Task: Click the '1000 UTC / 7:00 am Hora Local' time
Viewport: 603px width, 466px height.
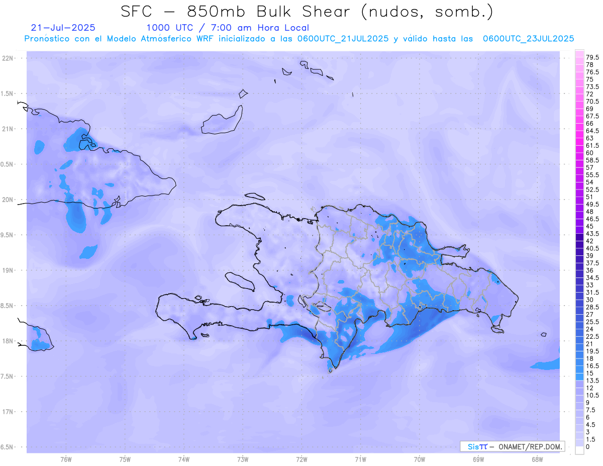Action: pyautogui.click(x=228, y=28)
